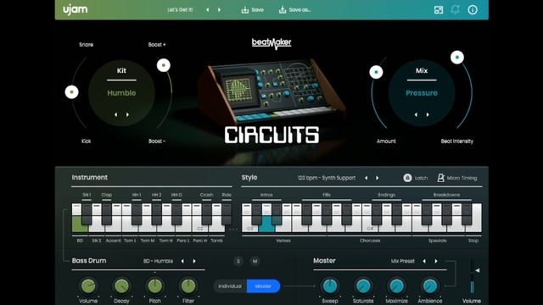Click the Bass Drum Decay knob
The image size is (543, 305).
[121, 286]
